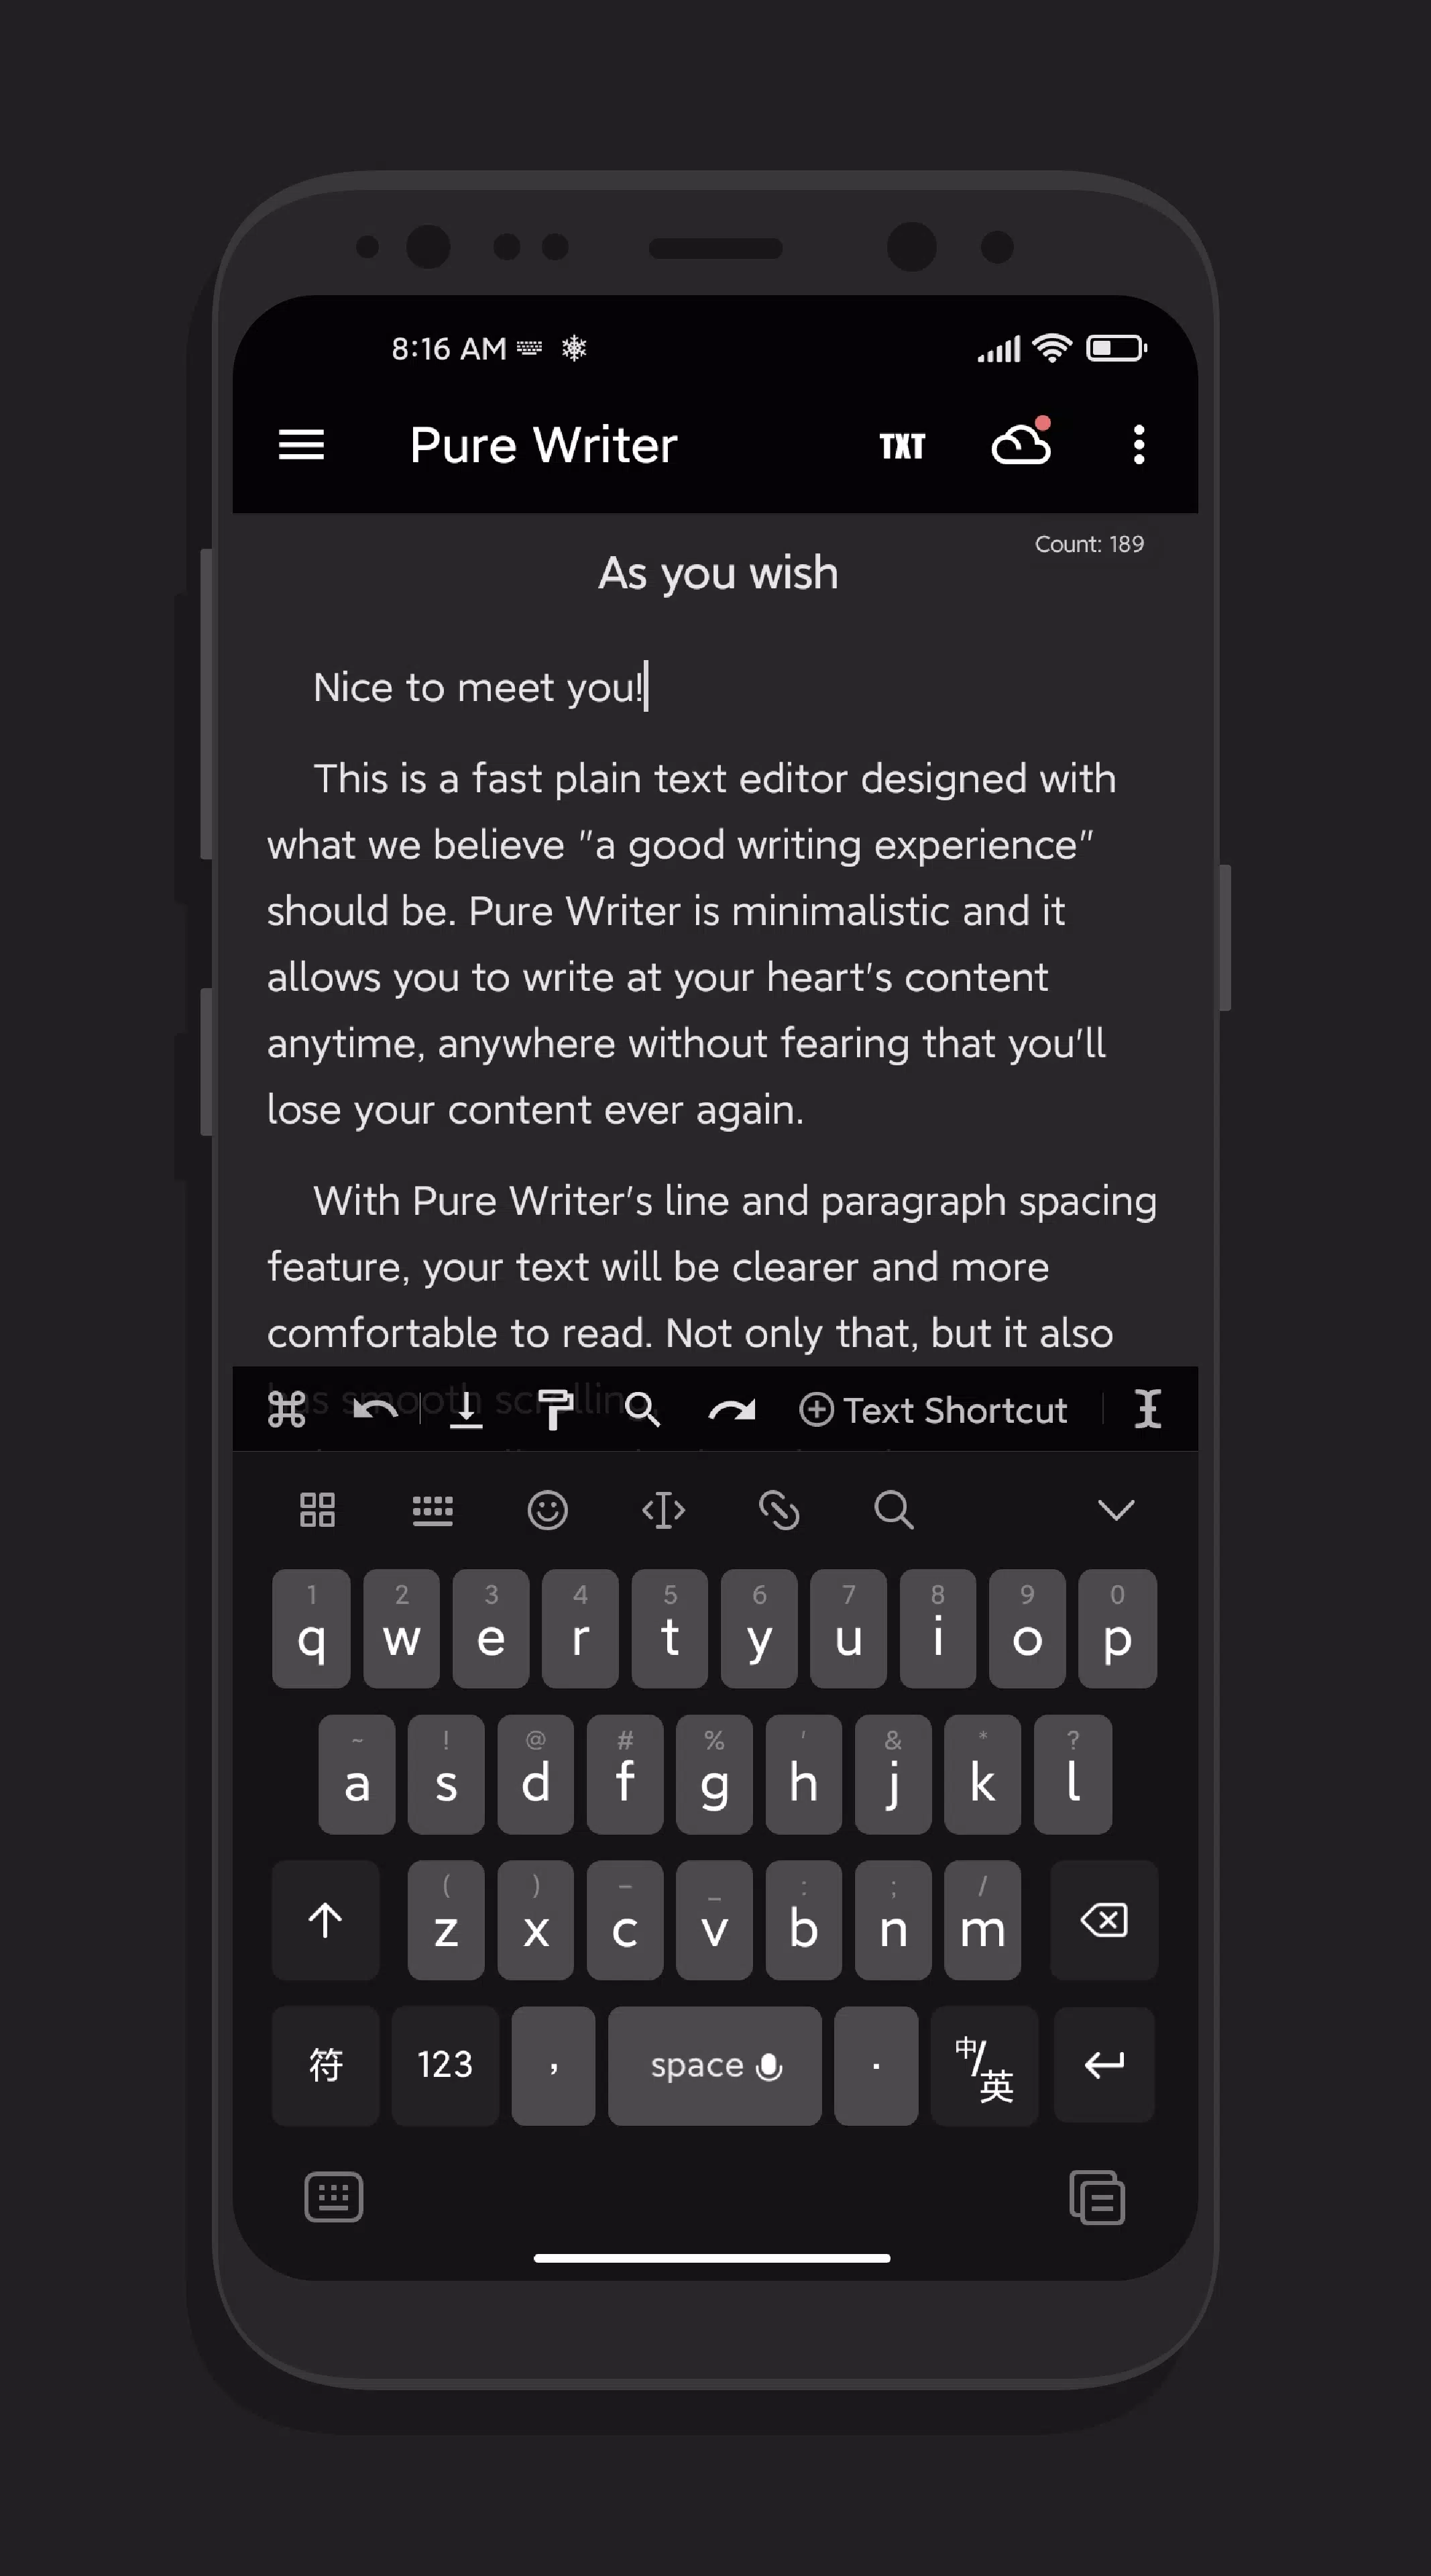Select the link insertion tab
1431x2576 pixels.
[x=777, y=1507]
